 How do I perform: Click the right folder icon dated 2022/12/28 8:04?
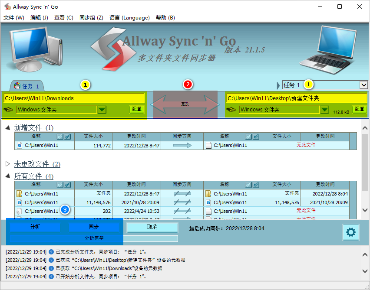[x=208, y=194]
